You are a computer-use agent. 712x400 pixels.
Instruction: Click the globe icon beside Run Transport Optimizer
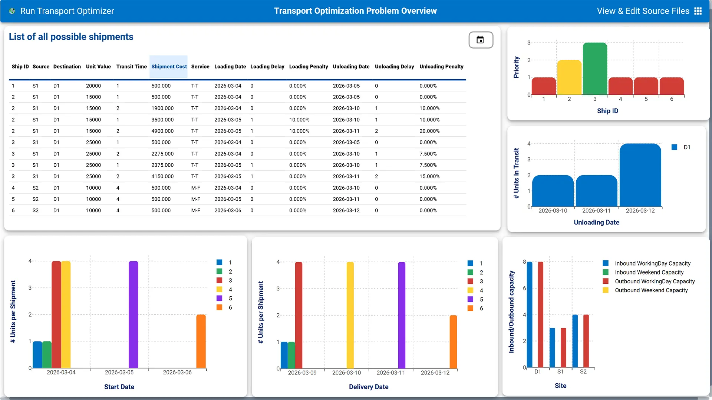pos(12,11)
